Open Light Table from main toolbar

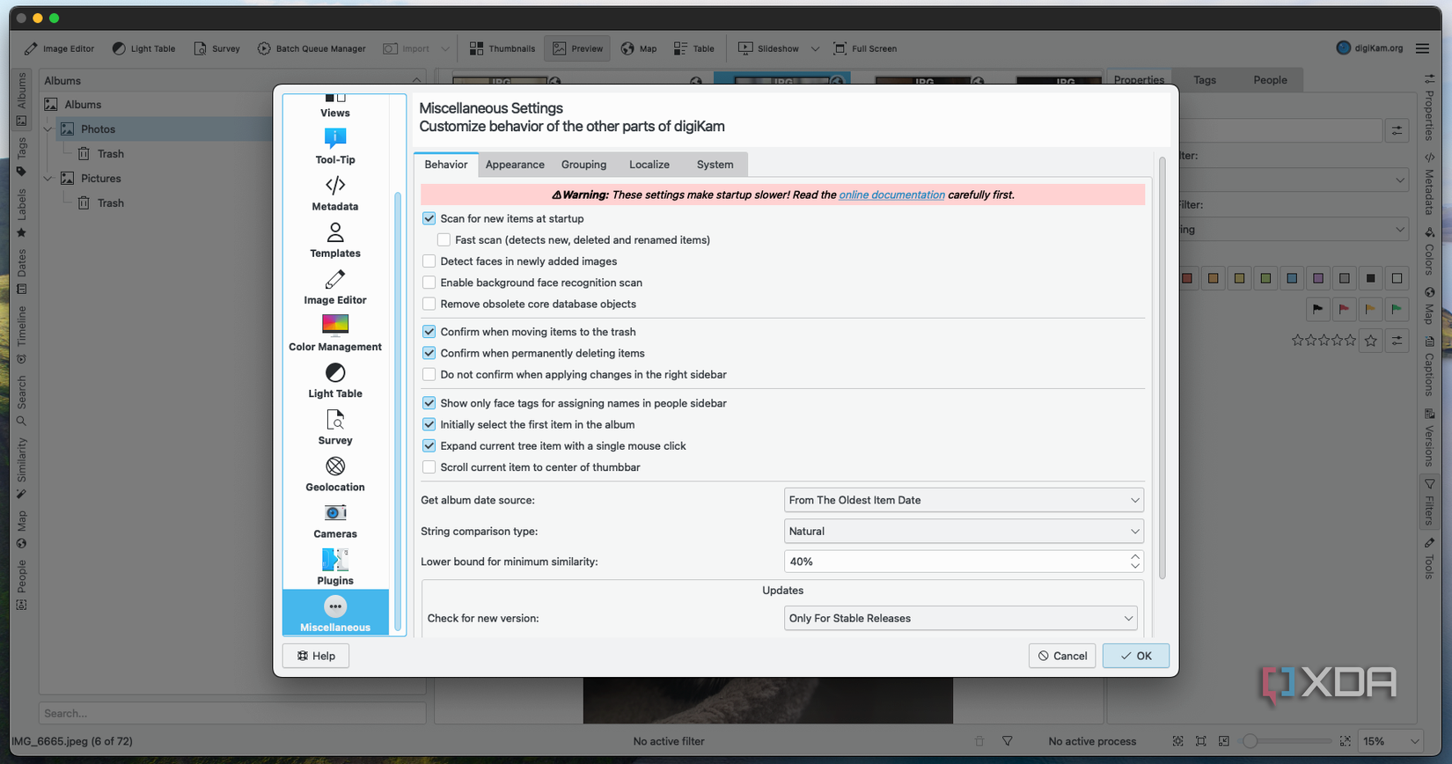click(x=143, y=48)
